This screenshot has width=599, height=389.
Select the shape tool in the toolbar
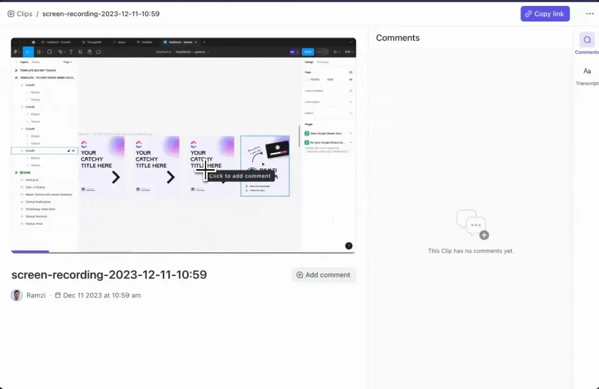coord(49,52)
